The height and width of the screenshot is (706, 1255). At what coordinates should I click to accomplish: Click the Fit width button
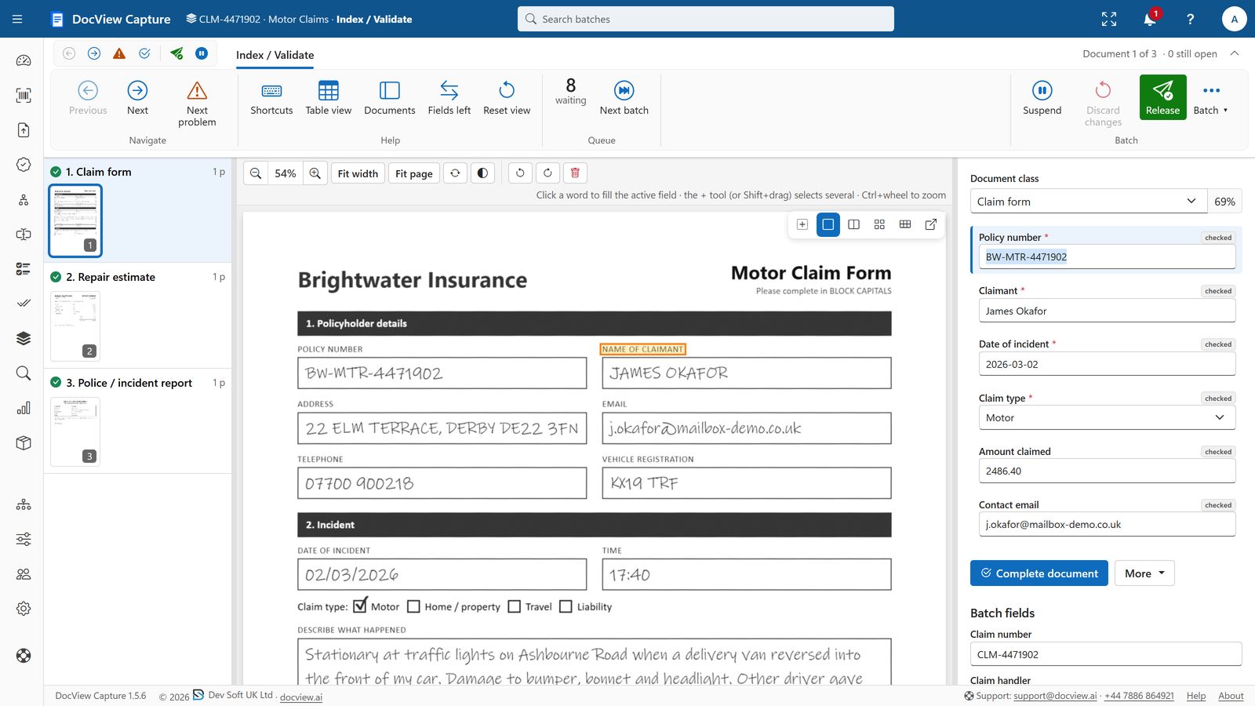358,173
